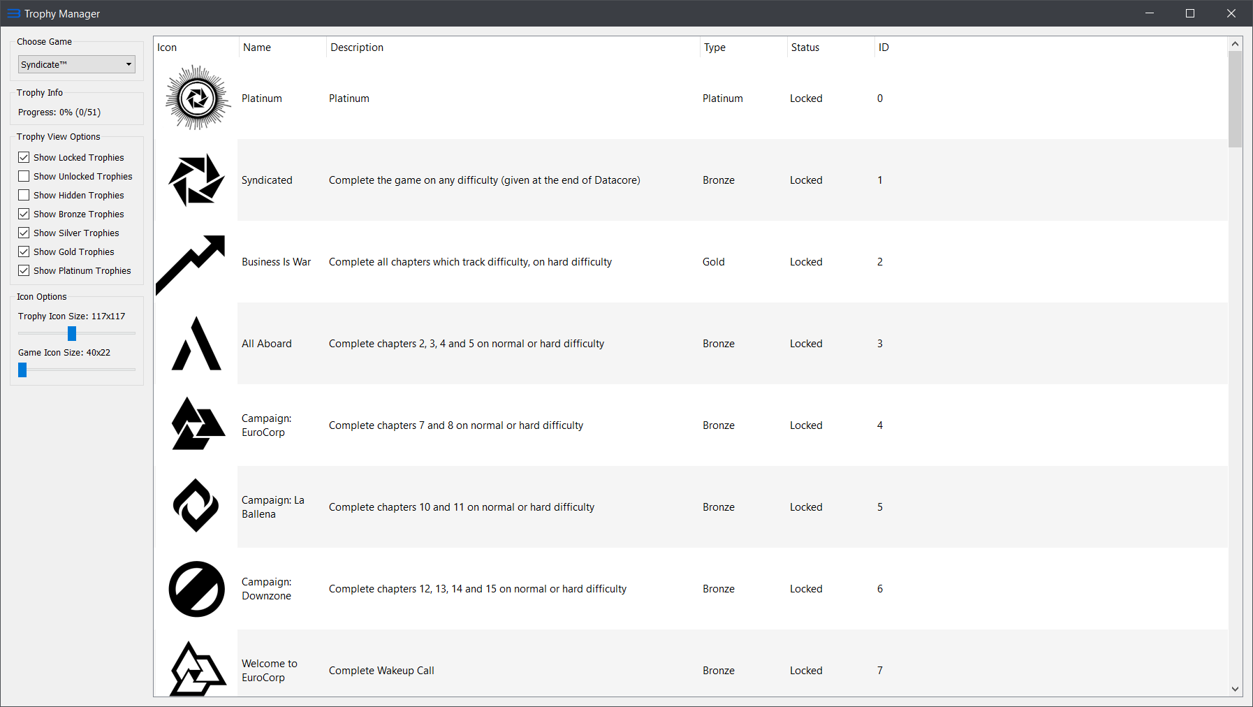
Task: Select the 'Campaign: La Ballena' trophy name
Action: pos(273,507)
